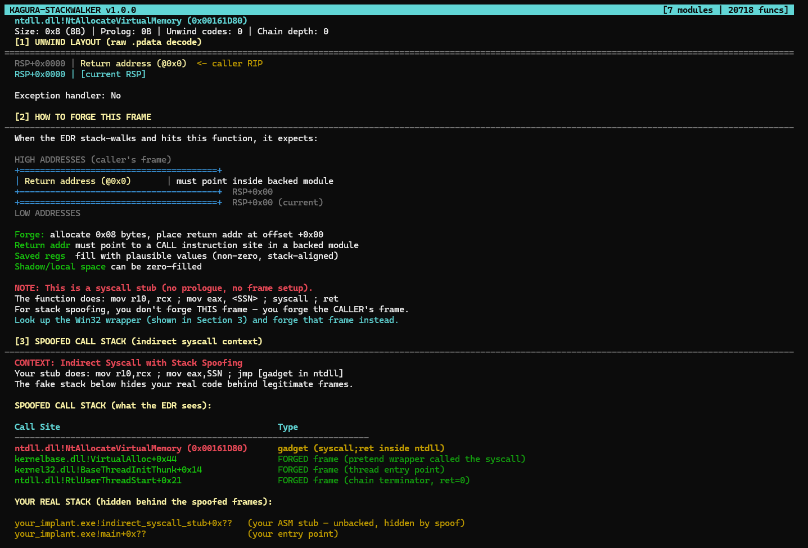Open the Win32 wrapper lookup hint
The image size is (808, 548).
pos(206,320)
